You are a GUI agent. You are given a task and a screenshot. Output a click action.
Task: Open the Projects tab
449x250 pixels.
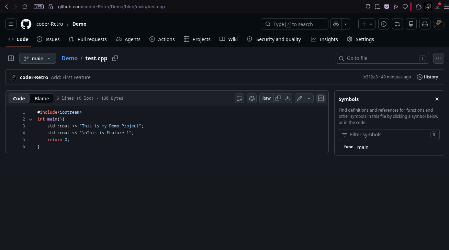(x=197, y=39)
